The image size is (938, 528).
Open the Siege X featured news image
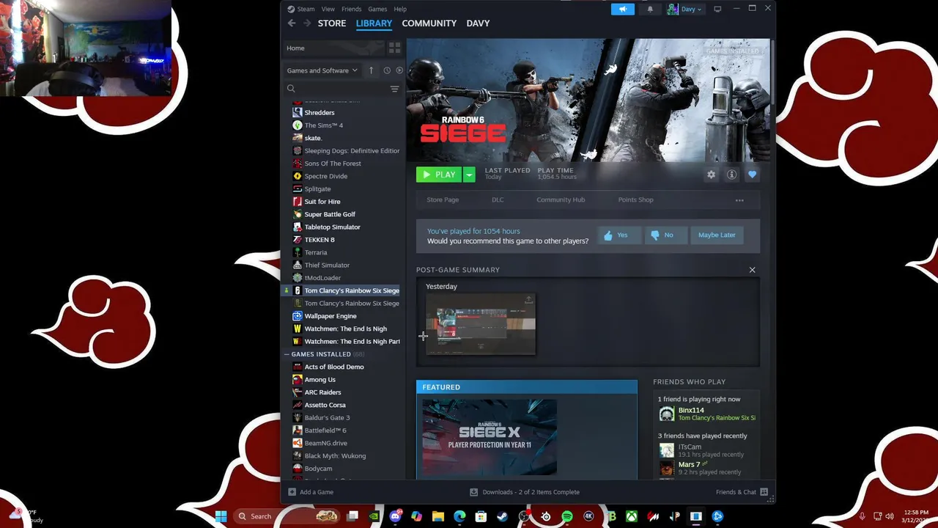[490, 437]
